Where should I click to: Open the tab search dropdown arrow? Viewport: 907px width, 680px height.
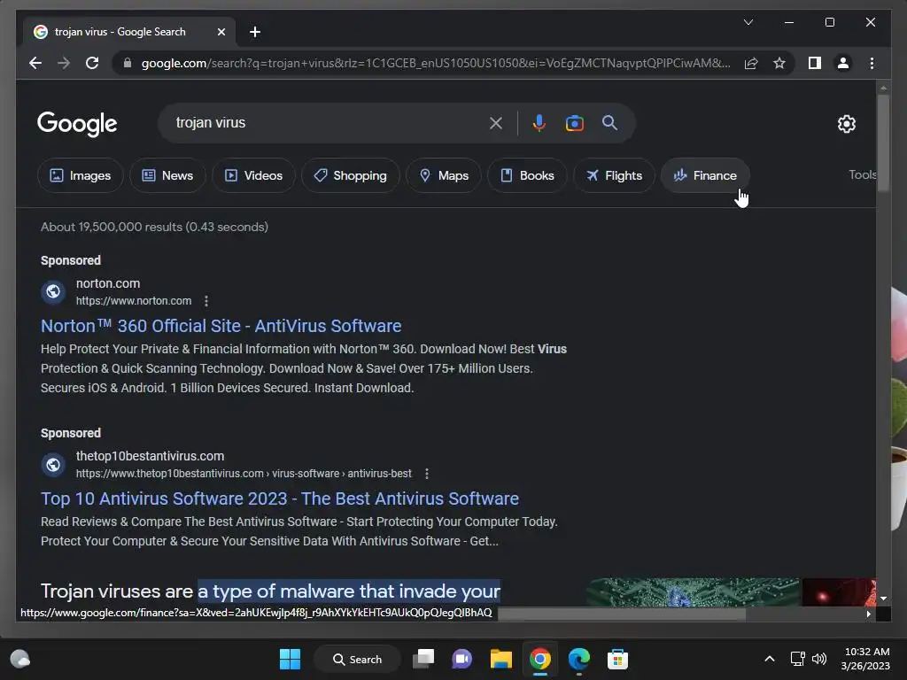point(748,22)
